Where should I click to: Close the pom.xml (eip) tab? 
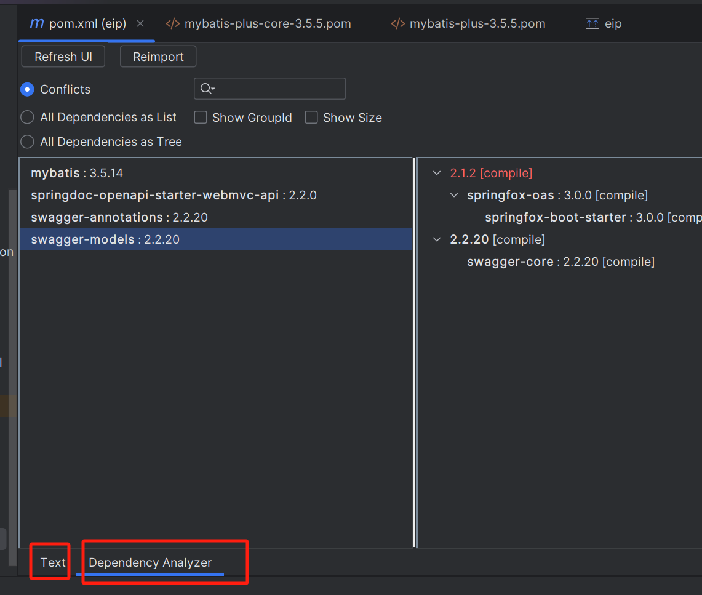tap(140, 23)
